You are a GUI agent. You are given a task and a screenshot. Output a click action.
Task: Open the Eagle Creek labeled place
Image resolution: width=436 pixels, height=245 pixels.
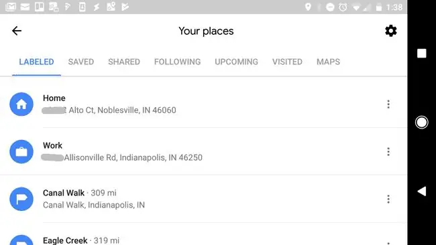(x=203, y=239)
